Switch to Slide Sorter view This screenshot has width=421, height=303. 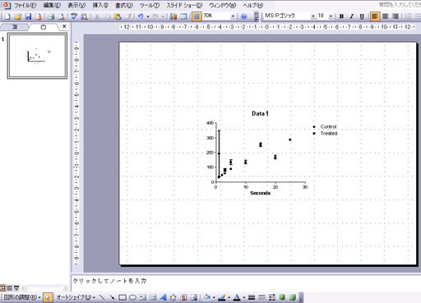(x=9, y=288)
